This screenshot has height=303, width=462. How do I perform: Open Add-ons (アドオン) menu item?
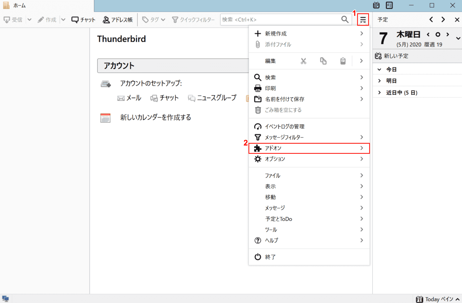309,148
